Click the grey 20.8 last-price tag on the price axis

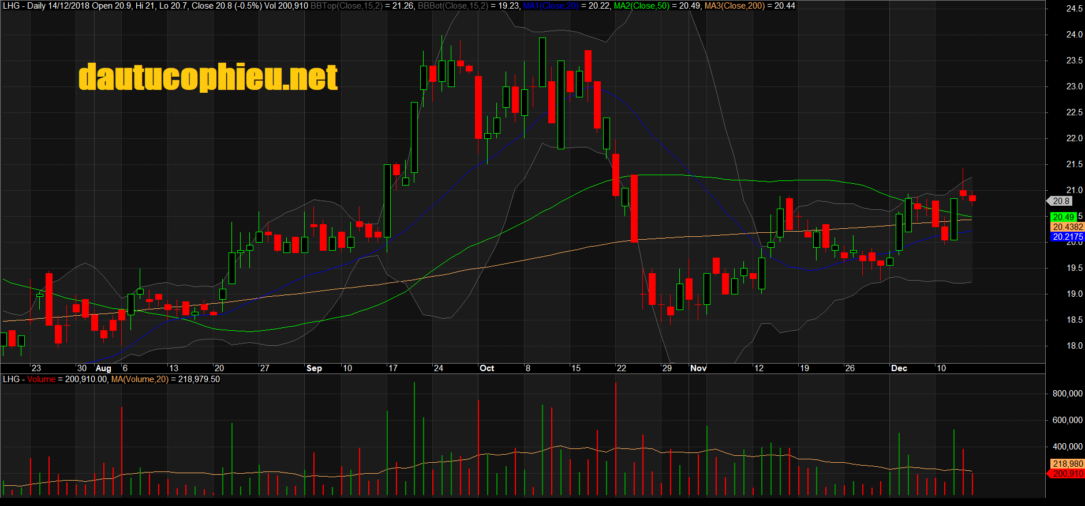[x=1060, y=201]
